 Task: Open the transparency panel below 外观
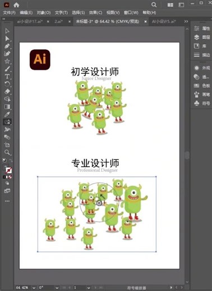(x=201, y=77)
